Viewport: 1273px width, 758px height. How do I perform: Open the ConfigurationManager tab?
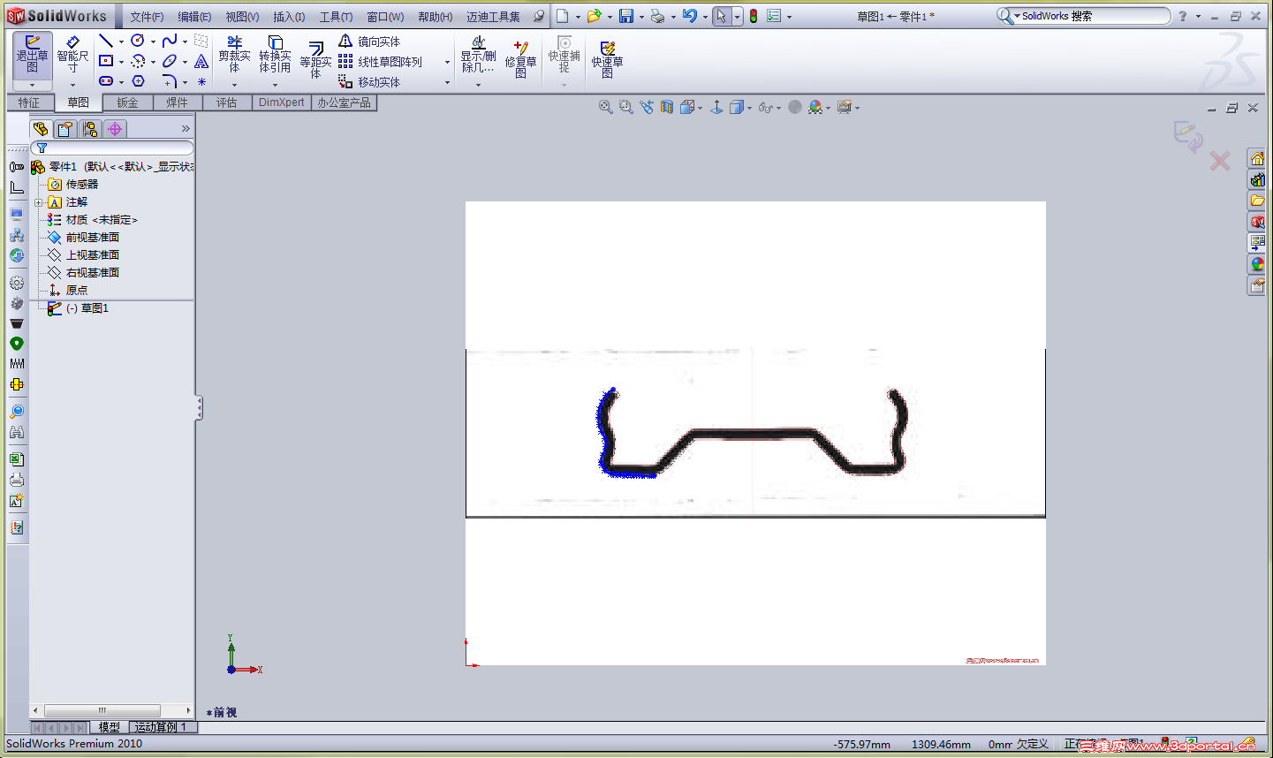(90, 129)
